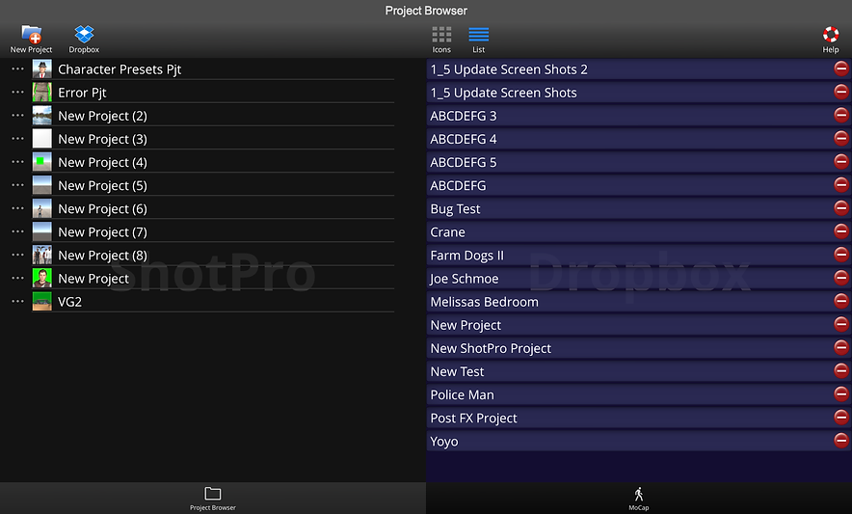Click the New Project (8) thumbnail
This screenshot has width=852, height=514.
click(x=41, y=256)
